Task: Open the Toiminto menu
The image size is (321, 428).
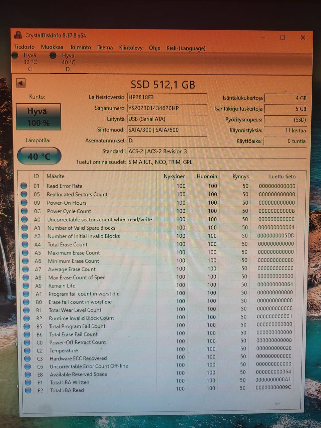Action: coord(80,47)
